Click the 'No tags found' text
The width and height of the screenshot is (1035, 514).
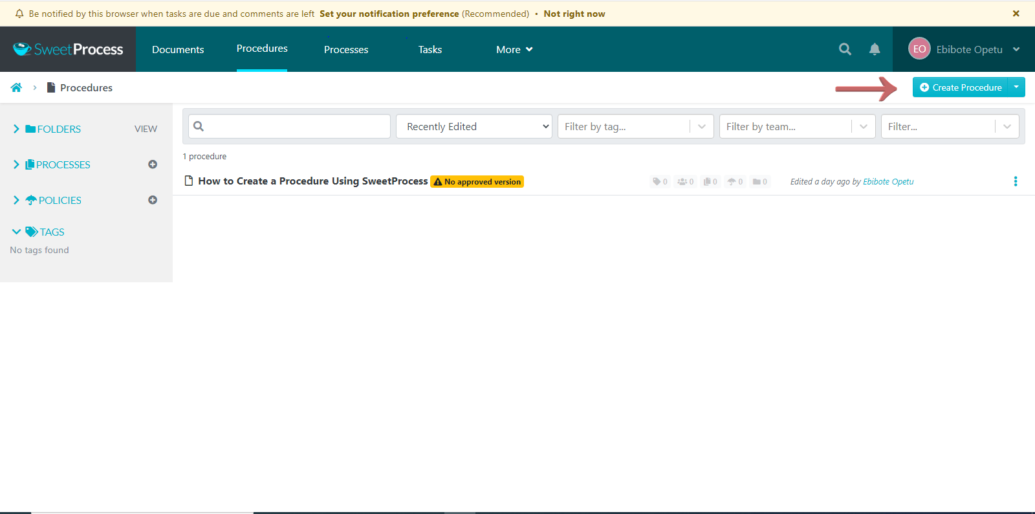click(x=39, y=250)
